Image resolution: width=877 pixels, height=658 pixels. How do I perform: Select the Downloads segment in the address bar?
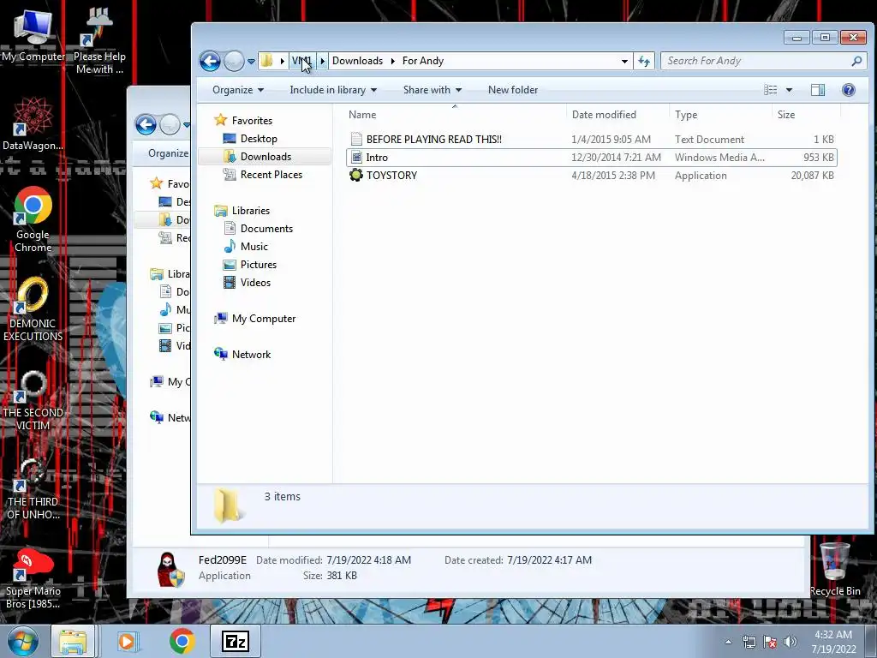pos(357,61)
